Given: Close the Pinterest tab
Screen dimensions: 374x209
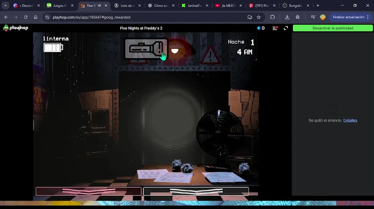Looking at the screenshot, I should pyautogui.click(x=274, y=6).
